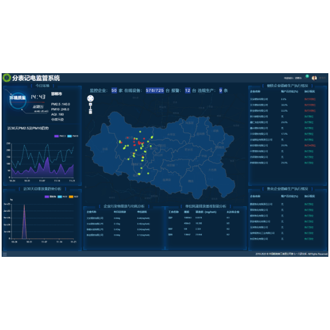Toggle the PM10 legend in trend chart

(x=73, y=136)
